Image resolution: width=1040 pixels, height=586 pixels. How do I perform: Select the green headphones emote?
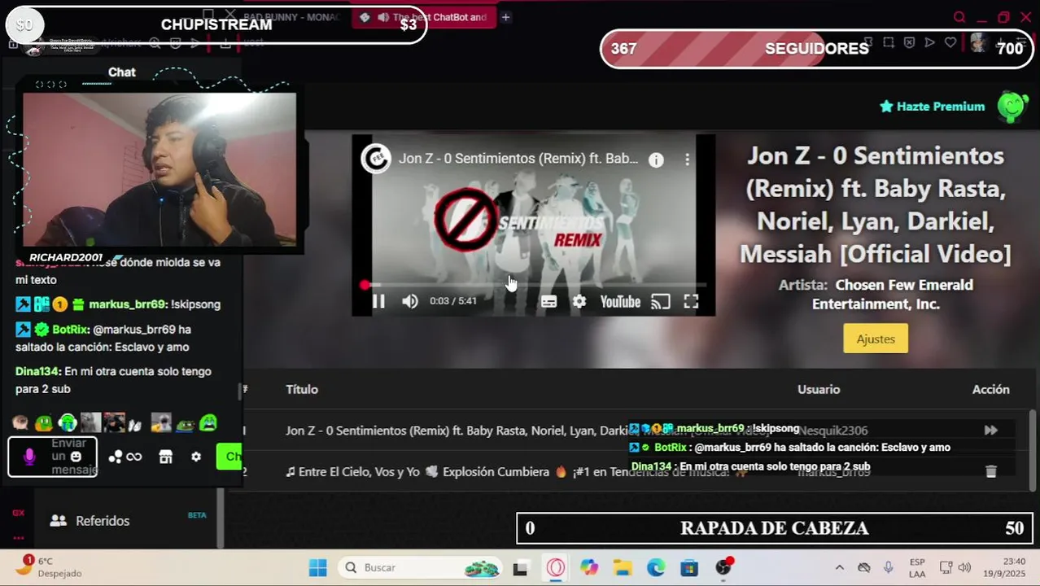coord(68,422)
